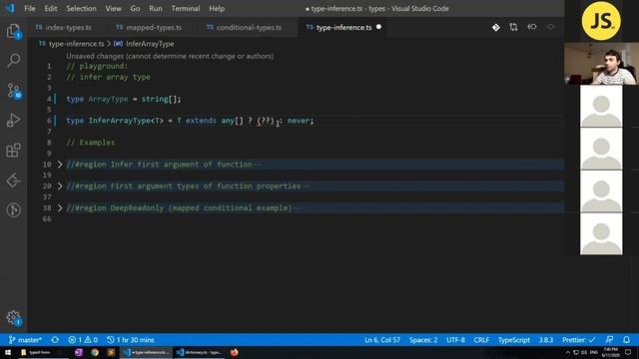The image size is (639, 359).
Task: Click the Ln 6, Col 57 cursor position indicator
Action: pos(382,340)
